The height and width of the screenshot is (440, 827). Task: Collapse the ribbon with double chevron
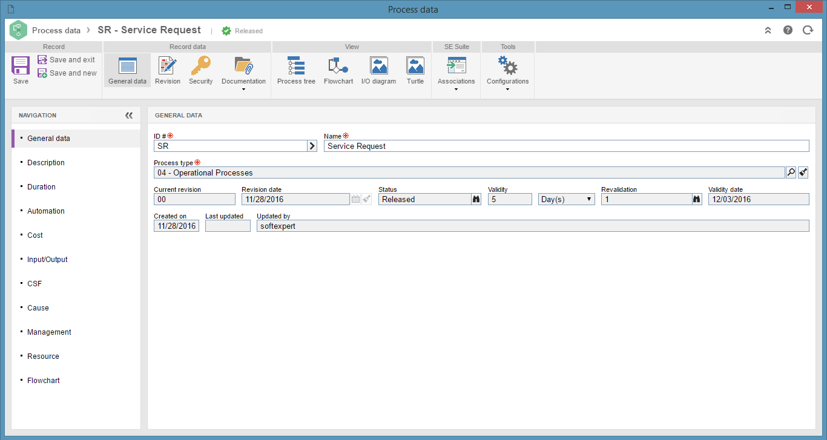(x=768, y=30)
